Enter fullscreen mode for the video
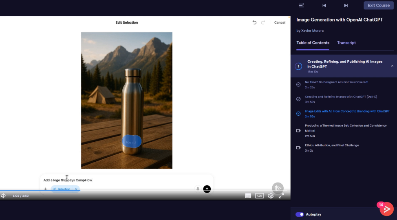The height and width of the screenshot is (220, 397). tap(281, 196)
